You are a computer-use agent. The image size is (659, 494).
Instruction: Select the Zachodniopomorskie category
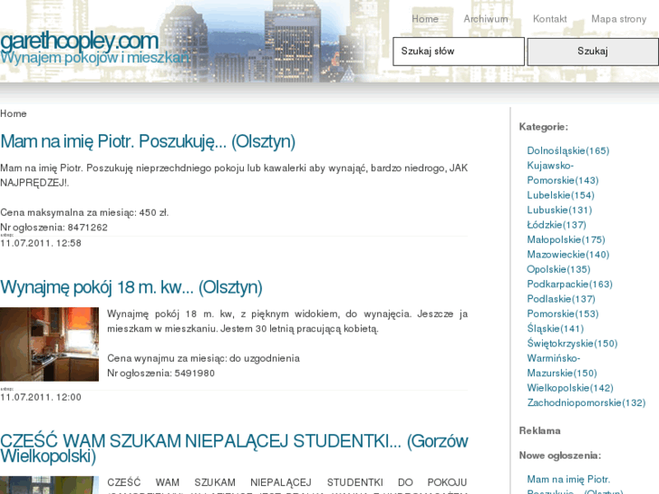pos(586,402)
